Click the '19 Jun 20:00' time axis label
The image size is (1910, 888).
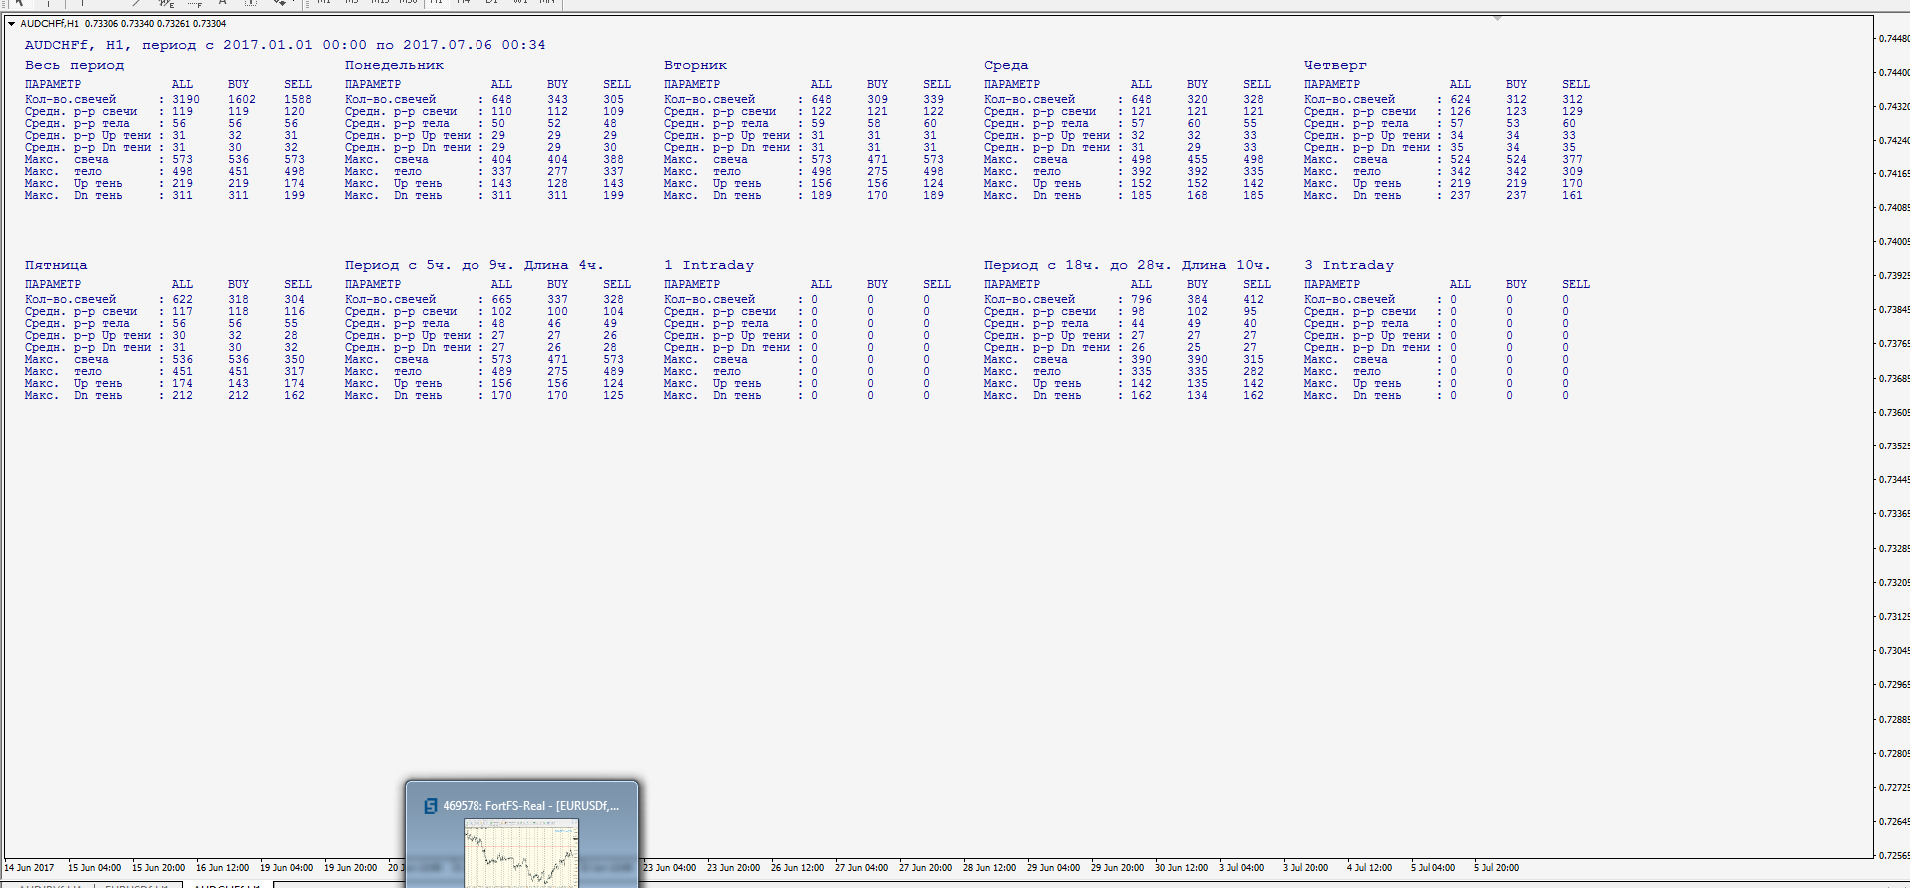(350, 867)
